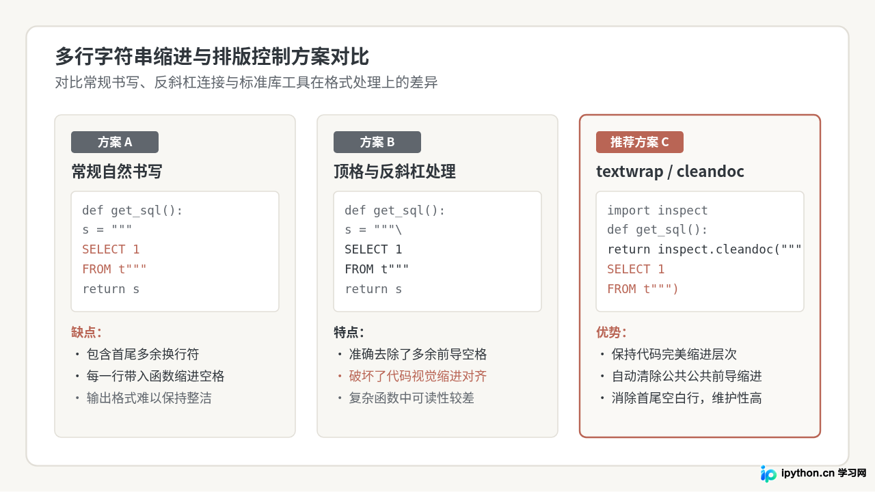
Task: Select the bullet 输出格式难以保持整洁
Action: click(x=143, y=398)
